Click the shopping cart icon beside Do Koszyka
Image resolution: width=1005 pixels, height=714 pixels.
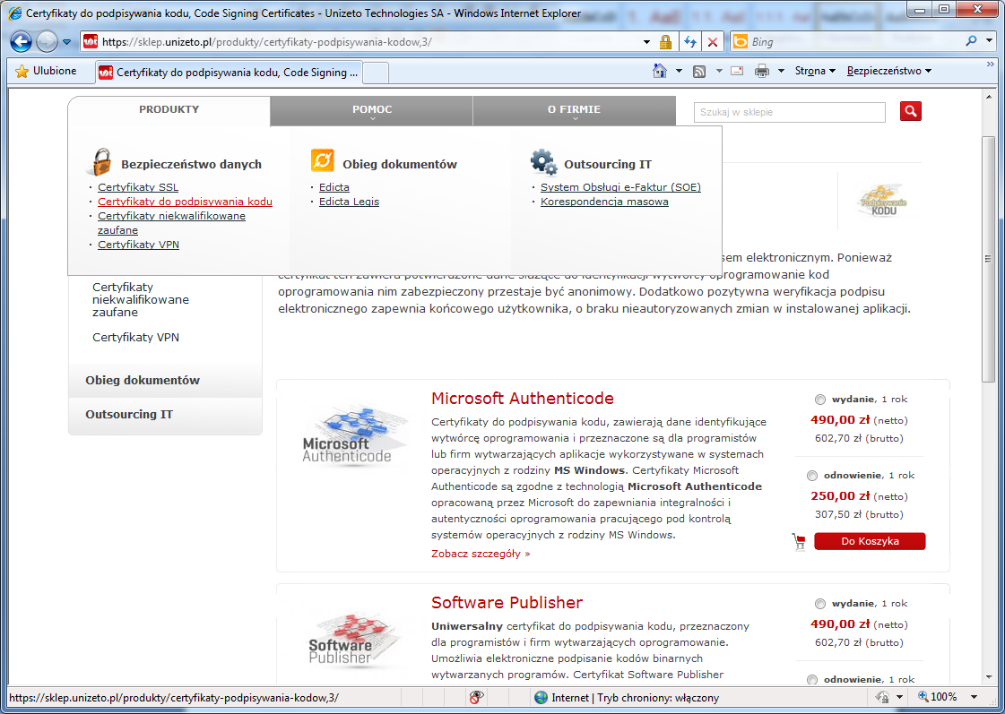click(799, 542)
